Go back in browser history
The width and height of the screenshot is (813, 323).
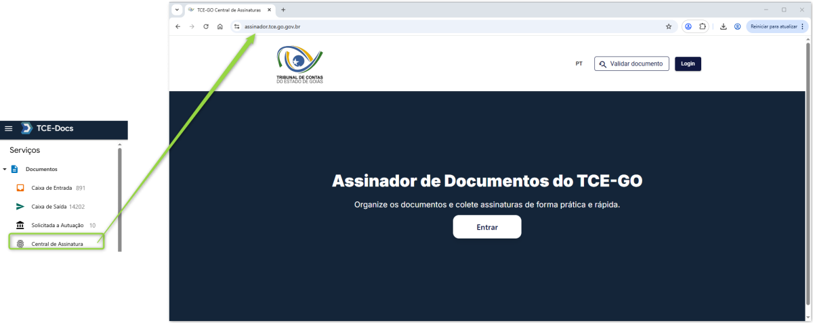click(178, 26)
